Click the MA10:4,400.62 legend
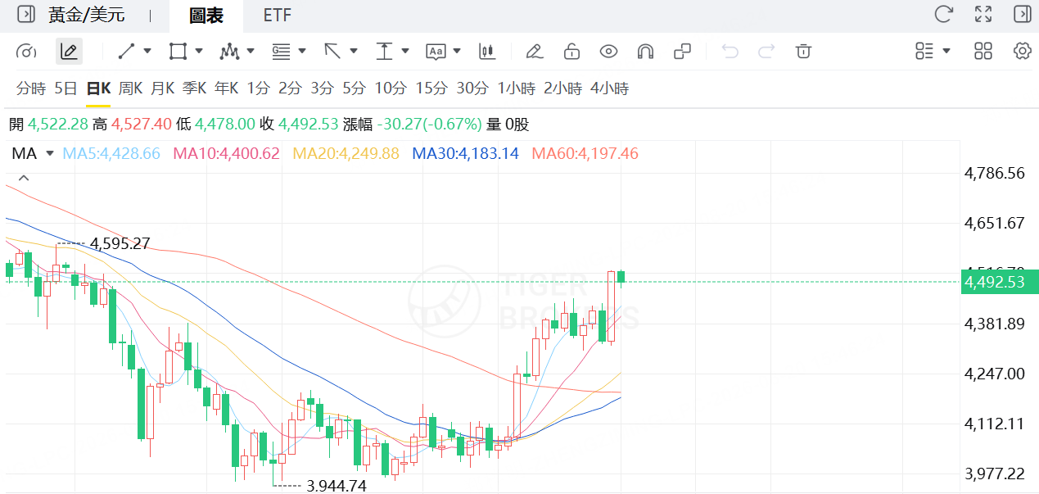1039x494 pixels. point(226,153)
